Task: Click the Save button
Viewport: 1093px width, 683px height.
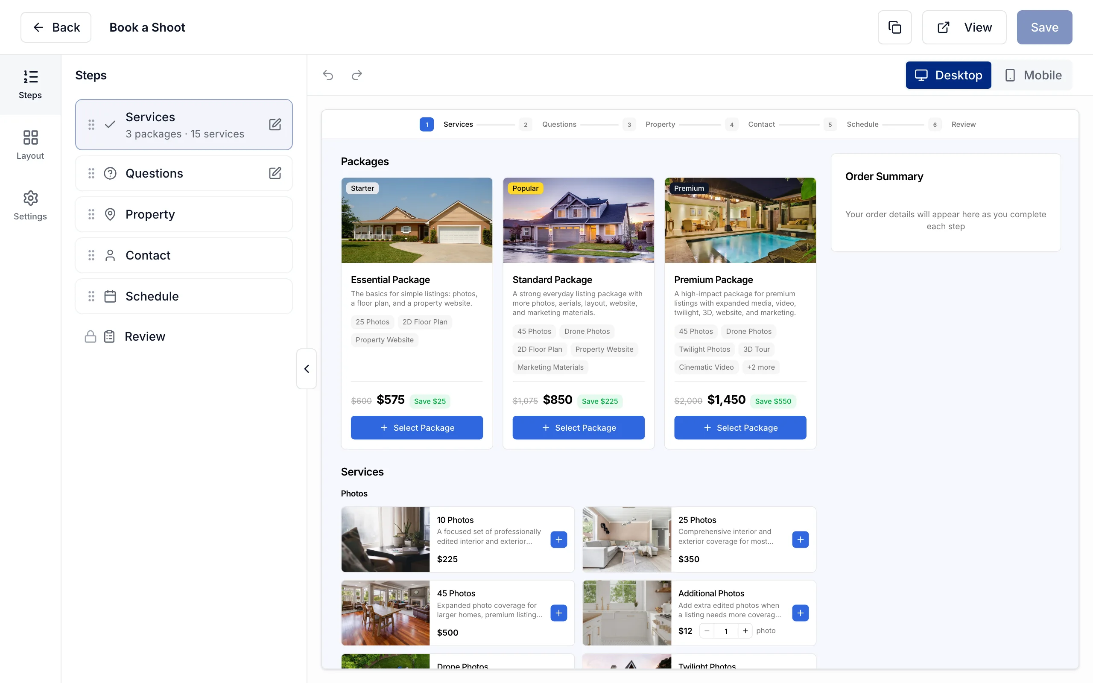Action: tap(1044, 28)
